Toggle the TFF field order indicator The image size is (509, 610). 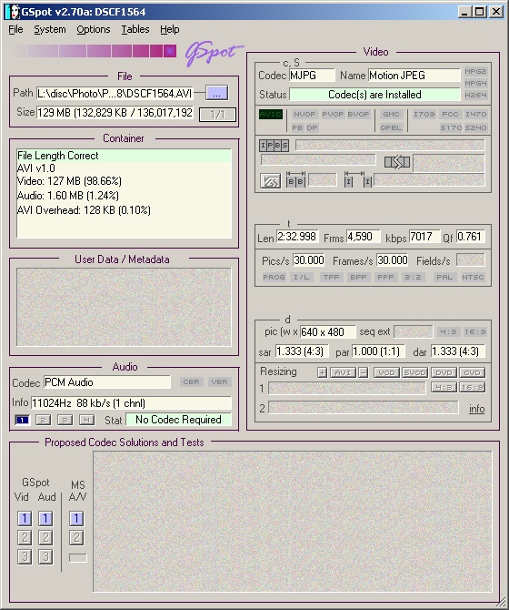331,278
